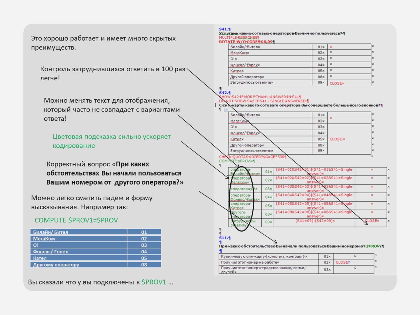Image resolution: width=420 pixels, height=315 pixels.
Task: Click code 04 in the COMPUTE table
Action: pos(268,197)
